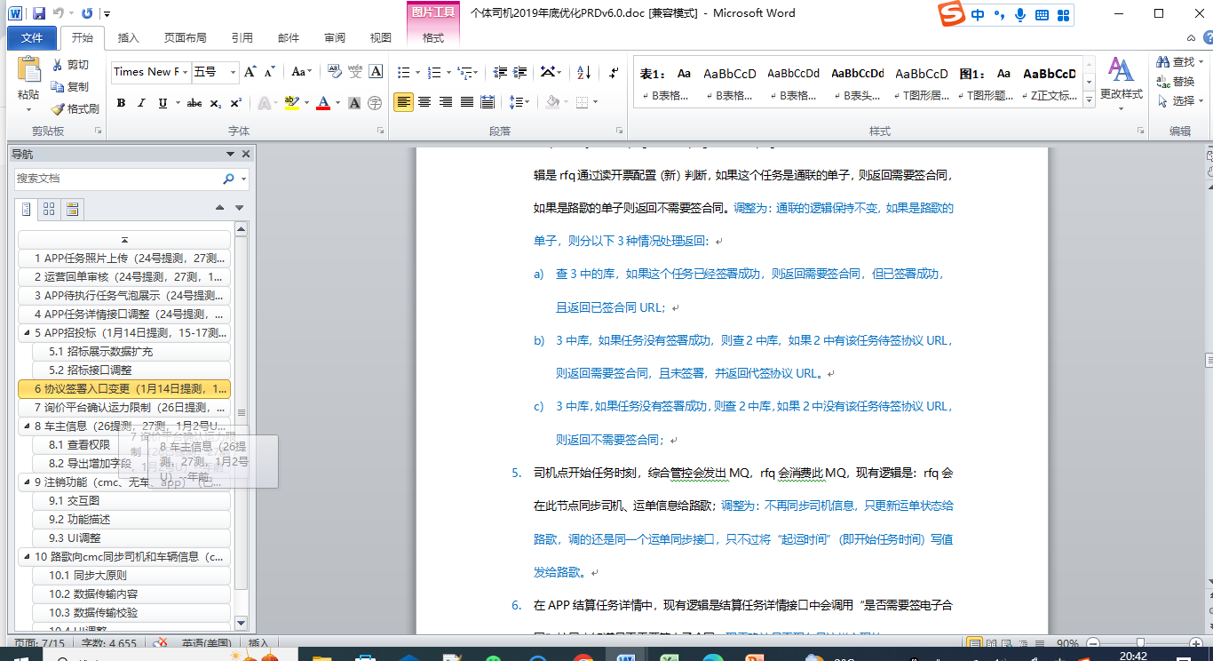Clear formatting with the eraser icon

pos(334,72)
